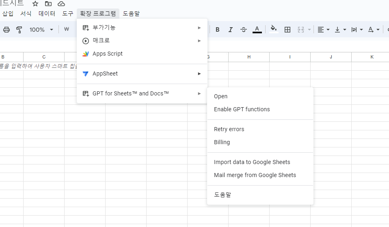
Task: Select column B header
Action: click(12, 57)
